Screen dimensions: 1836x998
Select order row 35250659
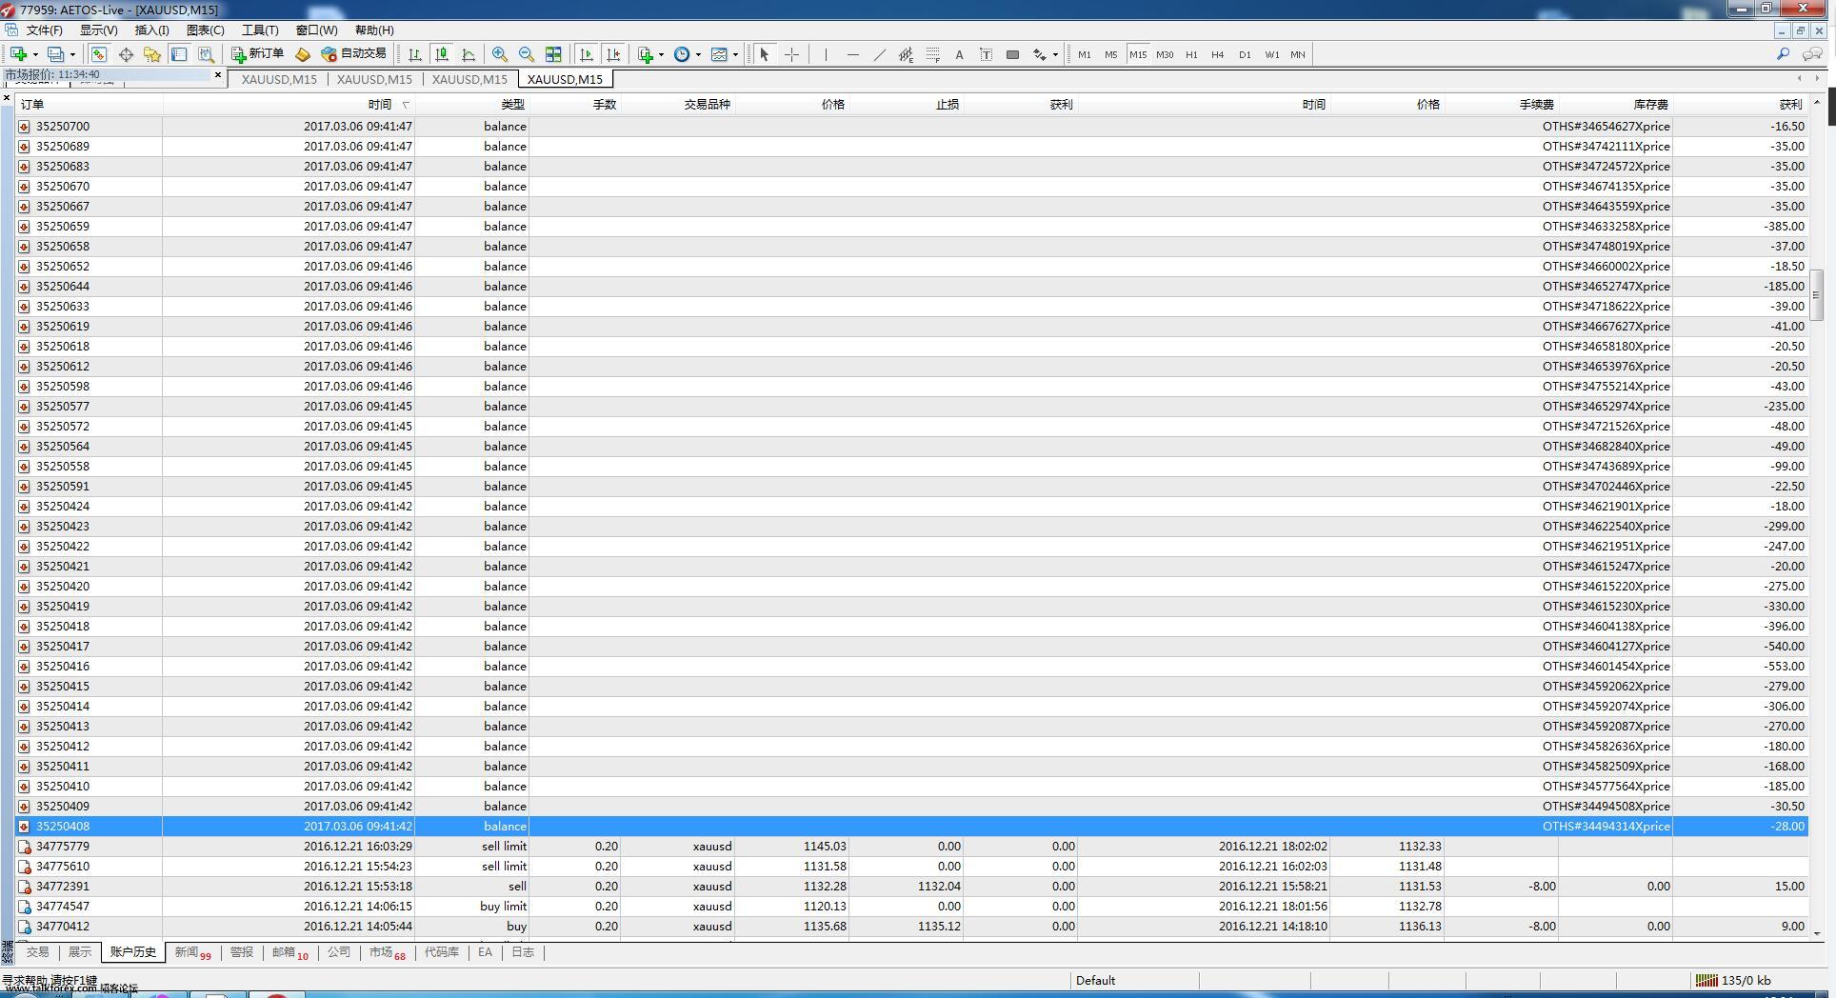point(912,227)
